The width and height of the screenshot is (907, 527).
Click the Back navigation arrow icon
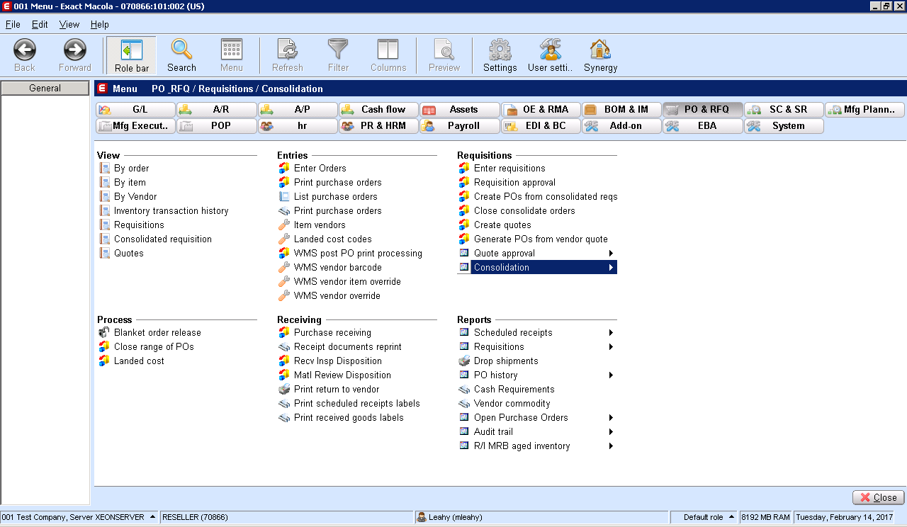(x=25, y=50)
